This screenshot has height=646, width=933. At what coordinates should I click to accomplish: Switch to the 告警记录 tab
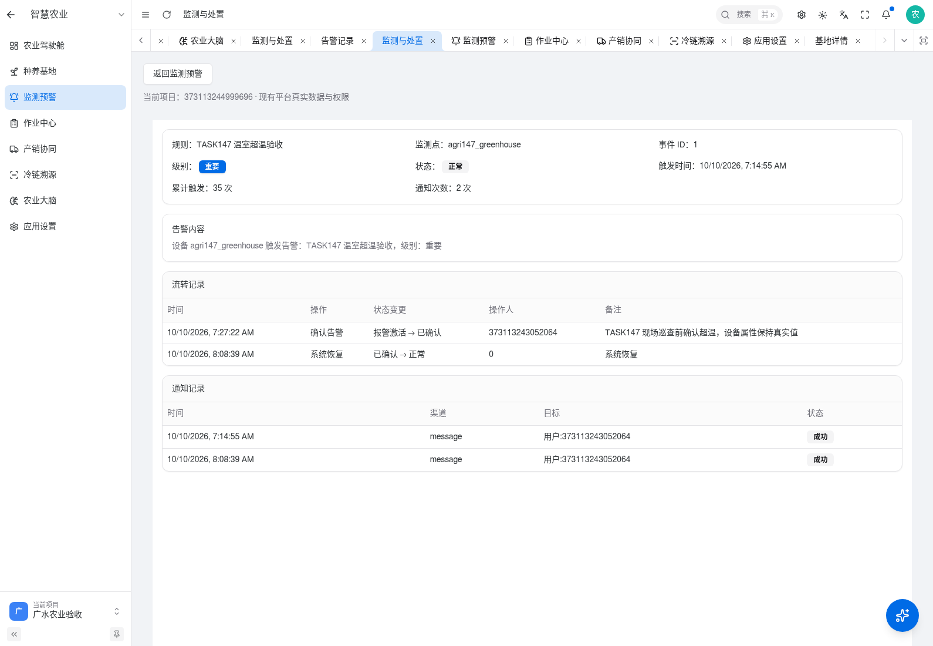point(337,41)
